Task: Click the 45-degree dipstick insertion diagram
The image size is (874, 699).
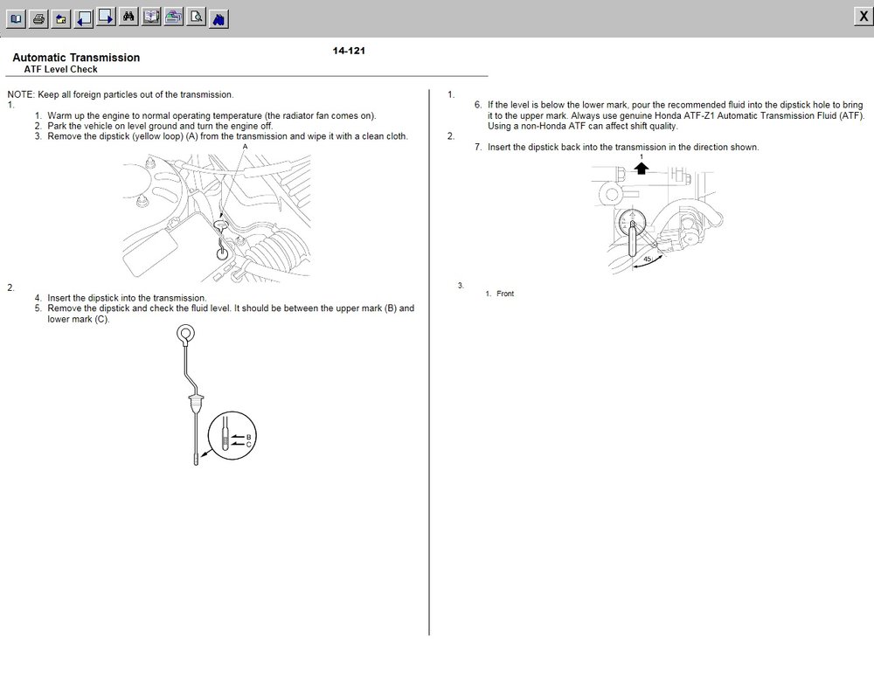Action: click(x=656, y=215)
